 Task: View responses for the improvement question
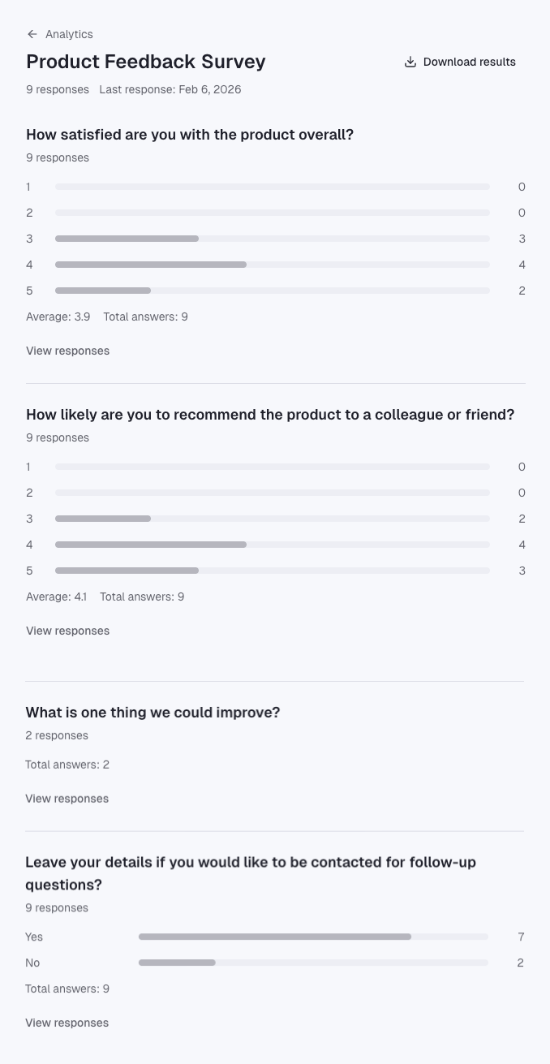(67, 798)
